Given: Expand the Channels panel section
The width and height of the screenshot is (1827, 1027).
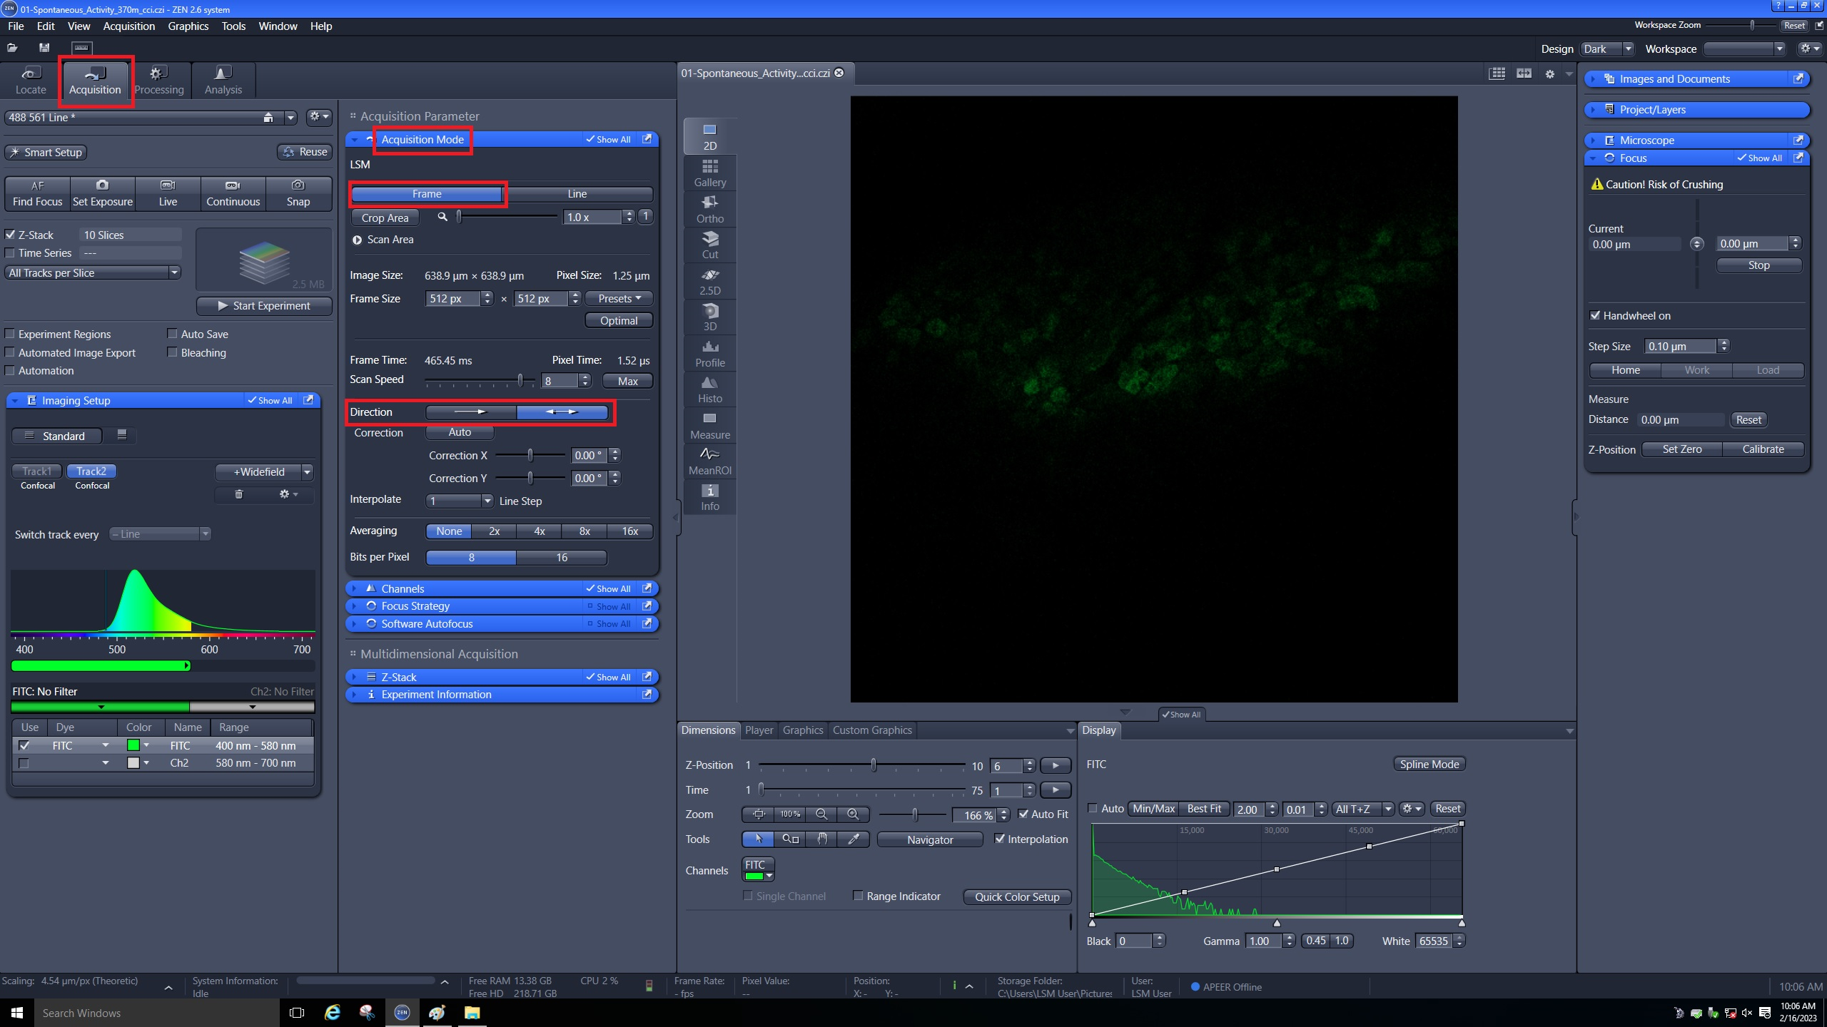Looking at the screenshot, I should click(x=403, y=588).
